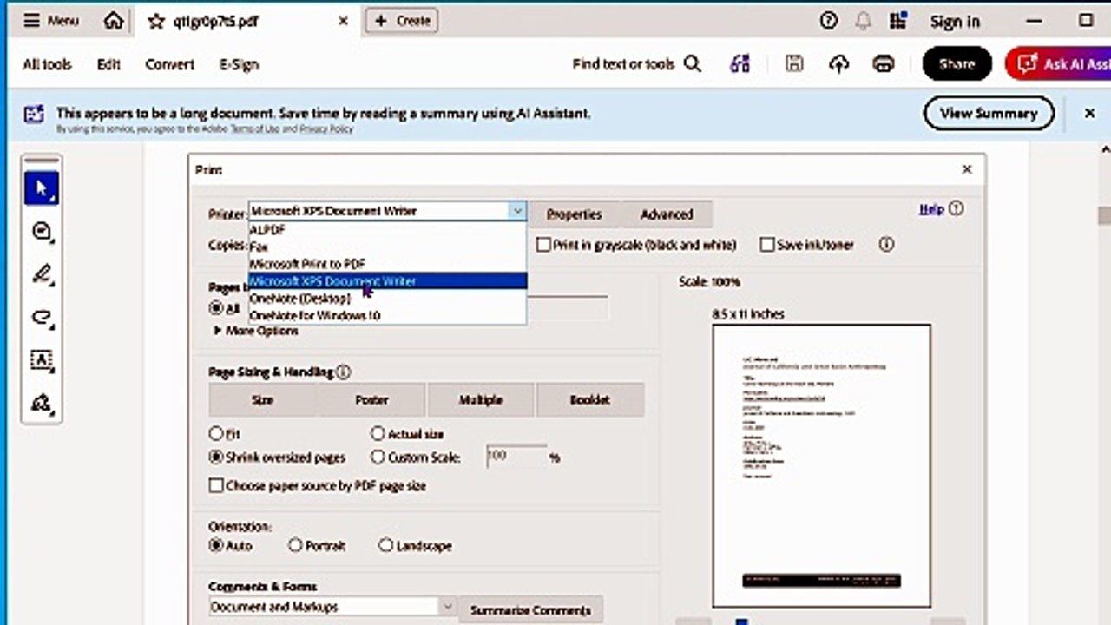Screen dimensions: 1111x625
Task: Choose the text box tool
Action: [42, 359]
